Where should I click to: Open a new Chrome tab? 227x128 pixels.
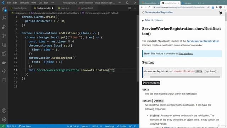[203, 3]
